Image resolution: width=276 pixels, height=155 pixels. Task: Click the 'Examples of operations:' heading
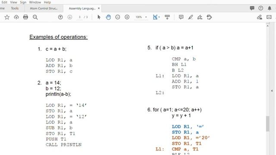tap(59, 37)
